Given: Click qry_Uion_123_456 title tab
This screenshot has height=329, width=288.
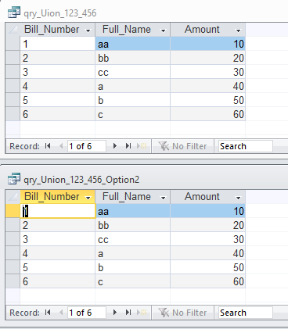Looking at the screenshot, I should (x=59, y=13).
